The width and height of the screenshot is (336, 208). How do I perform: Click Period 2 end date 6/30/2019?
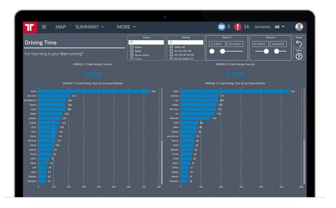click(278, 44)
